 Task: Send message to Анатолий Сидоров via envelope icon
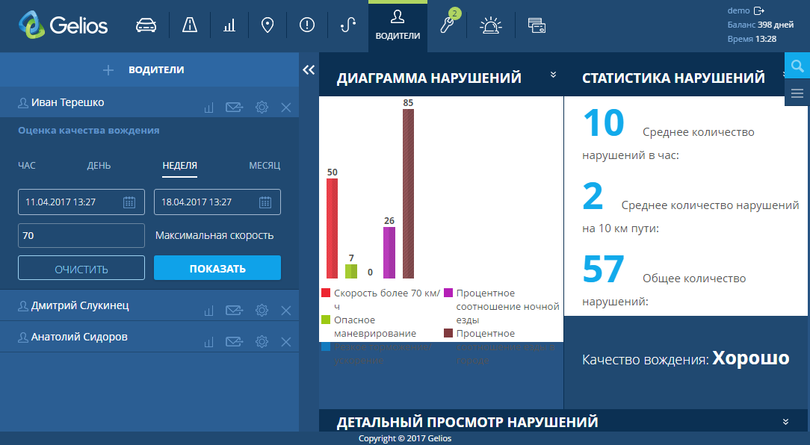tap(235, 342)
